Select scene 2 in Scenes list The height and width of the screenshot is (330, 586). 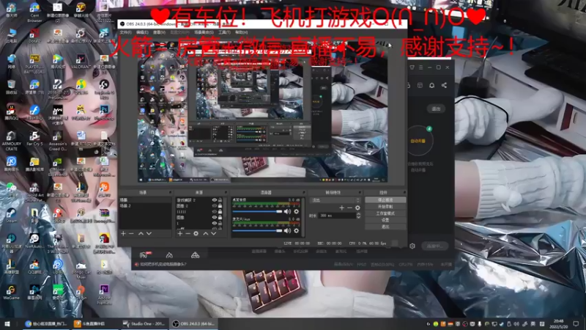(x=144, y=206)
